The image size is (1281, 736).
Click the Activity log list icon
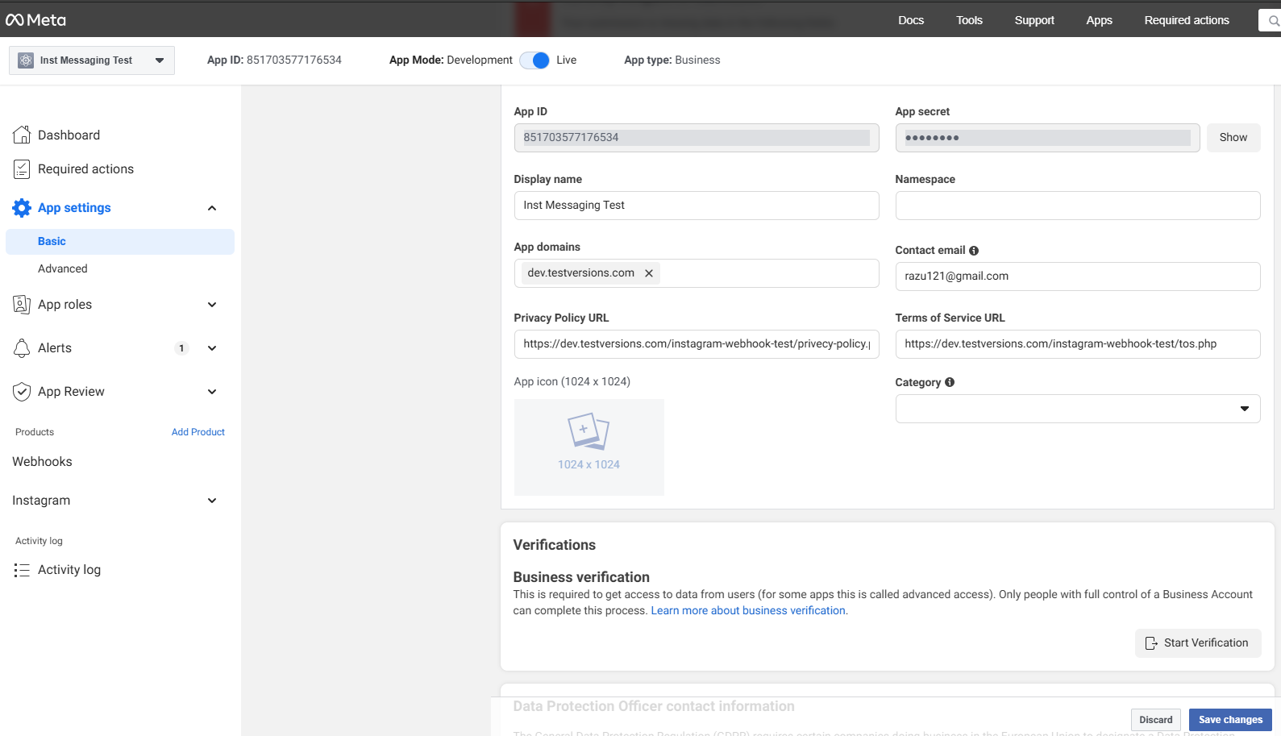[22, 570]
